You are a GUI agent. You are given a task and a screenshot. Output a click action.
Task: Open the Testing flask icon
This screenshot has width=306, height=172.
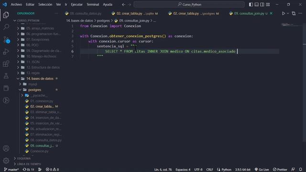point(6,76)
